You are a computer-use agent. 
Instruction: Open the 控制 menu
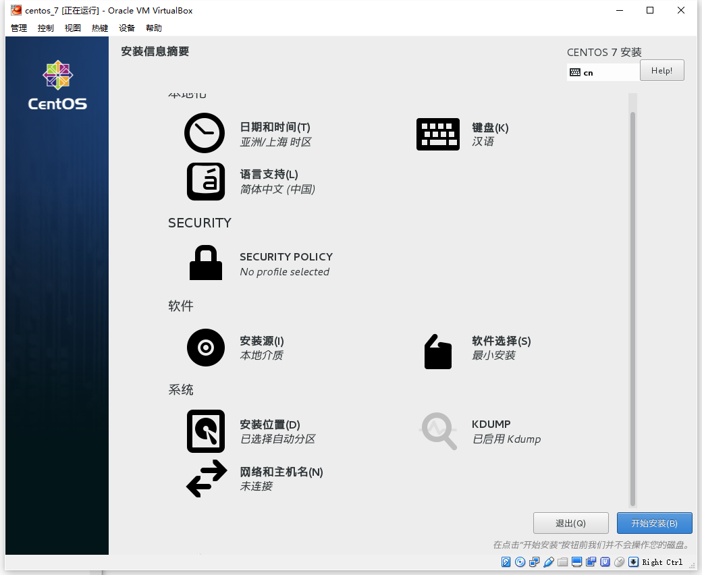[x=46, y=28]
